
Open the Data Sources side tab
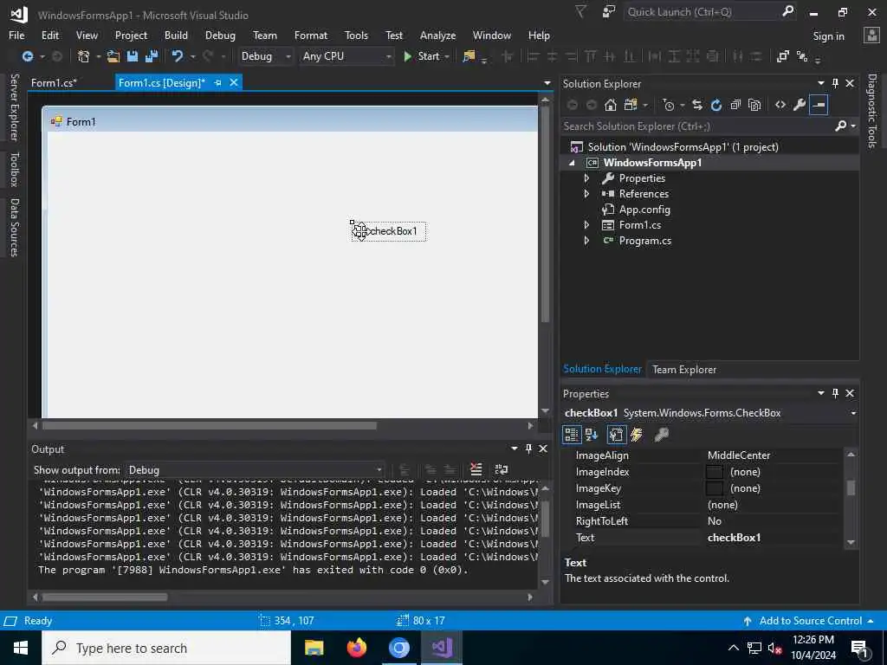(14, 228)
